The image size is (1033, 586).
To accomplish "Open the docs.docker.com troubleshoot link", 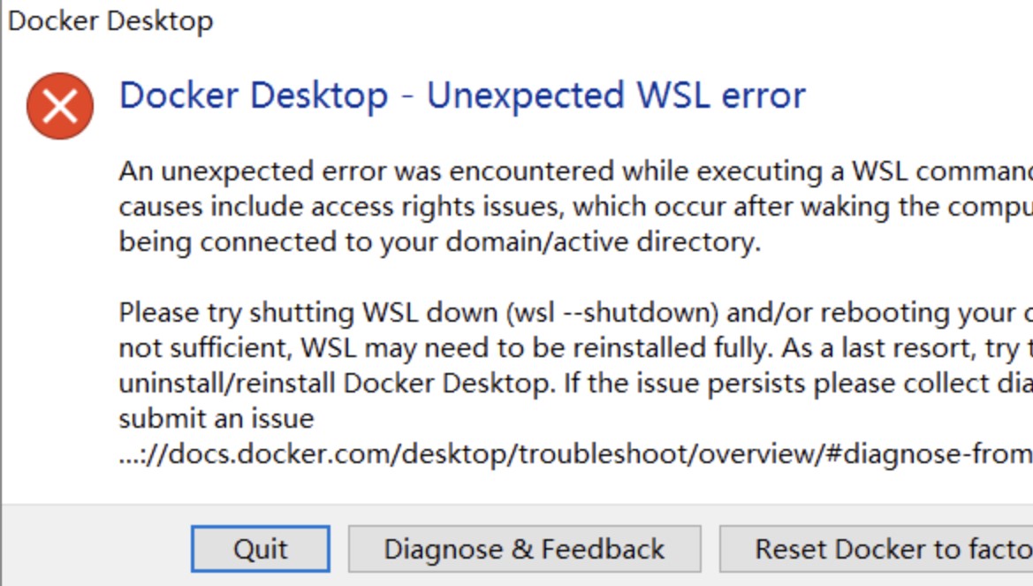I will pos(576,454).
